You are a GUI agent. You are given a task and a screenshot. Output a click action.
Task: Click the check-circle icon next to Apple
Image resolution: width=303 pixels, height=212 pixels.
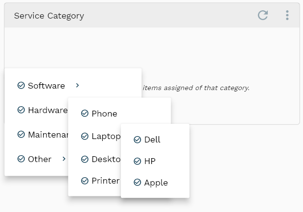coord(137,182)
